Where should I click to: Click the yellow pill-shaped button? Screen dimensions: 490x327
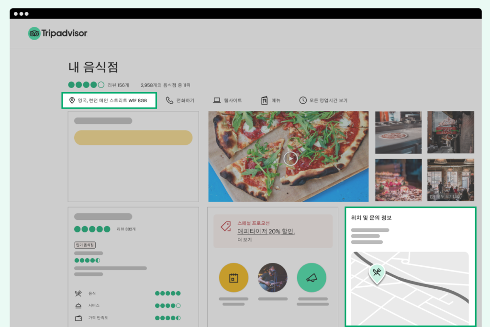[133, 138]
